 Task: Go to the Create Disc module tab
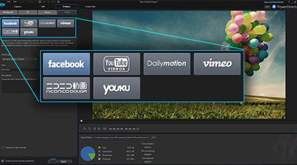(x=90, y=7)
